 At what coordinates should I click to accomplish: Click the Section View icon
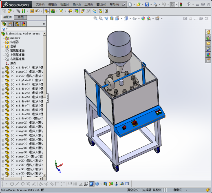click(x=112, y=18)
